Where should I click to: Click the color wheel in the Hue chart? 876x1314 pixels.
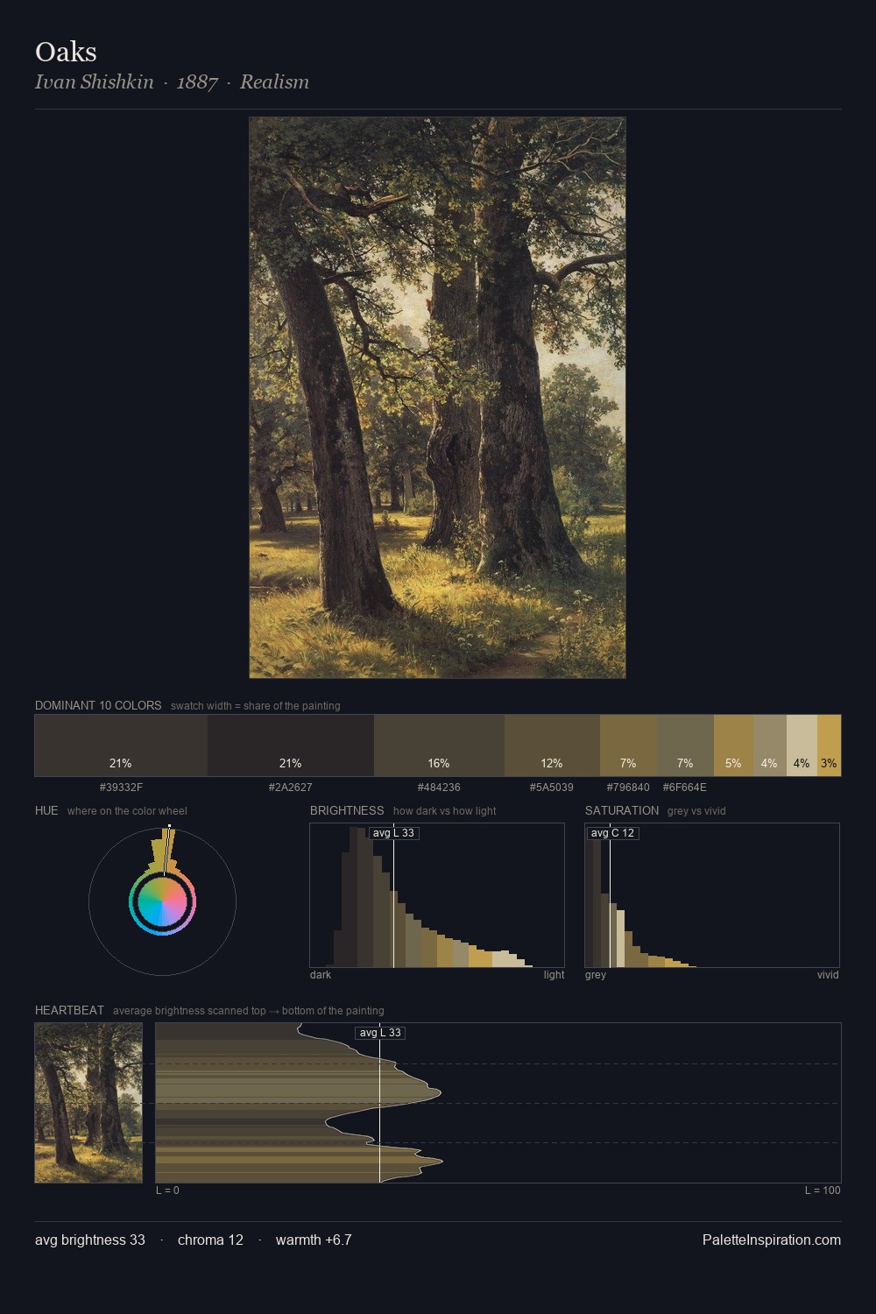pyautogui.click(x=162, y=902)
